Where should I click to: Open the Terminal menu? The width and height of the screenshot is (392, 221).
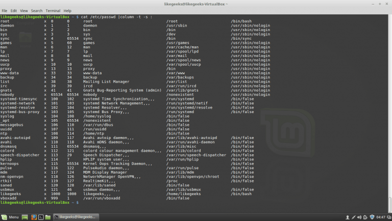pos(53,11)
